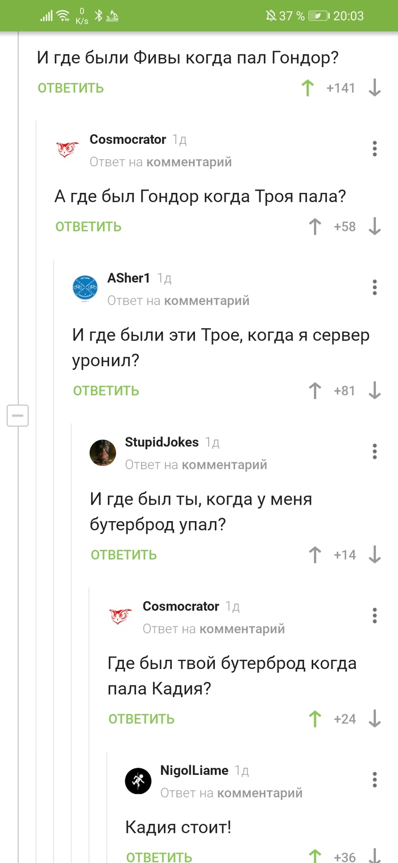Reply to StupidJokes comment via ОТВЕТИТЬ
This screenshot has height=863, width=398.
pyautogui.click(x=123, y=555)
